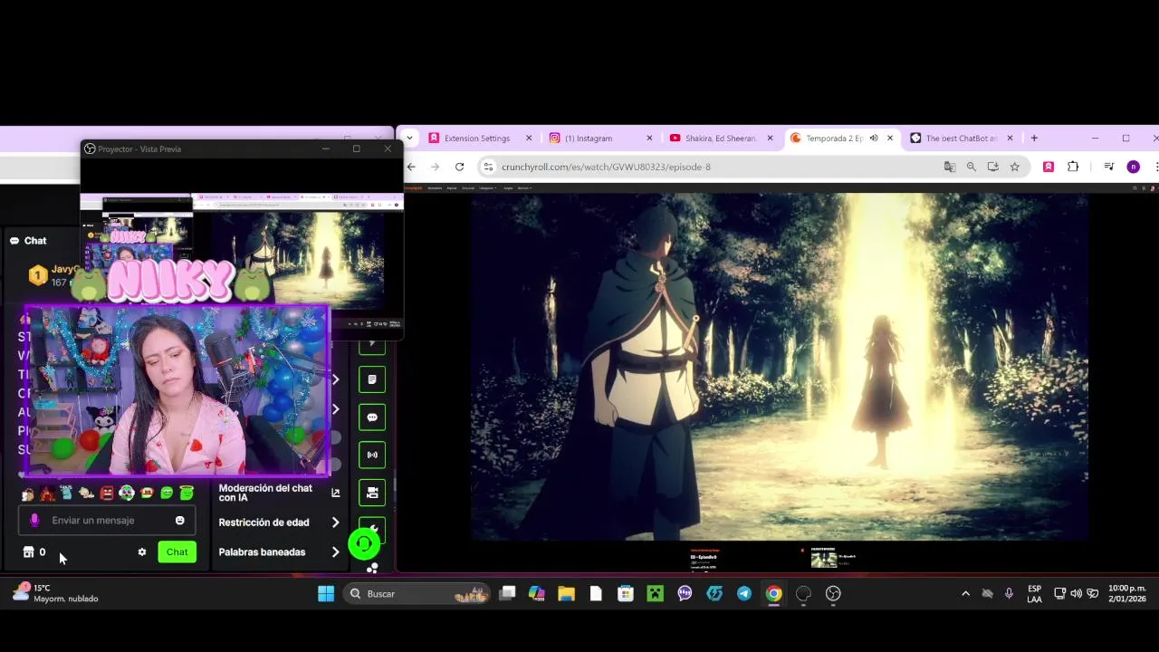Open a new Chrome tab
Image resolution: width=1159 pixels, height=652 pixels.
point(1034,139)
